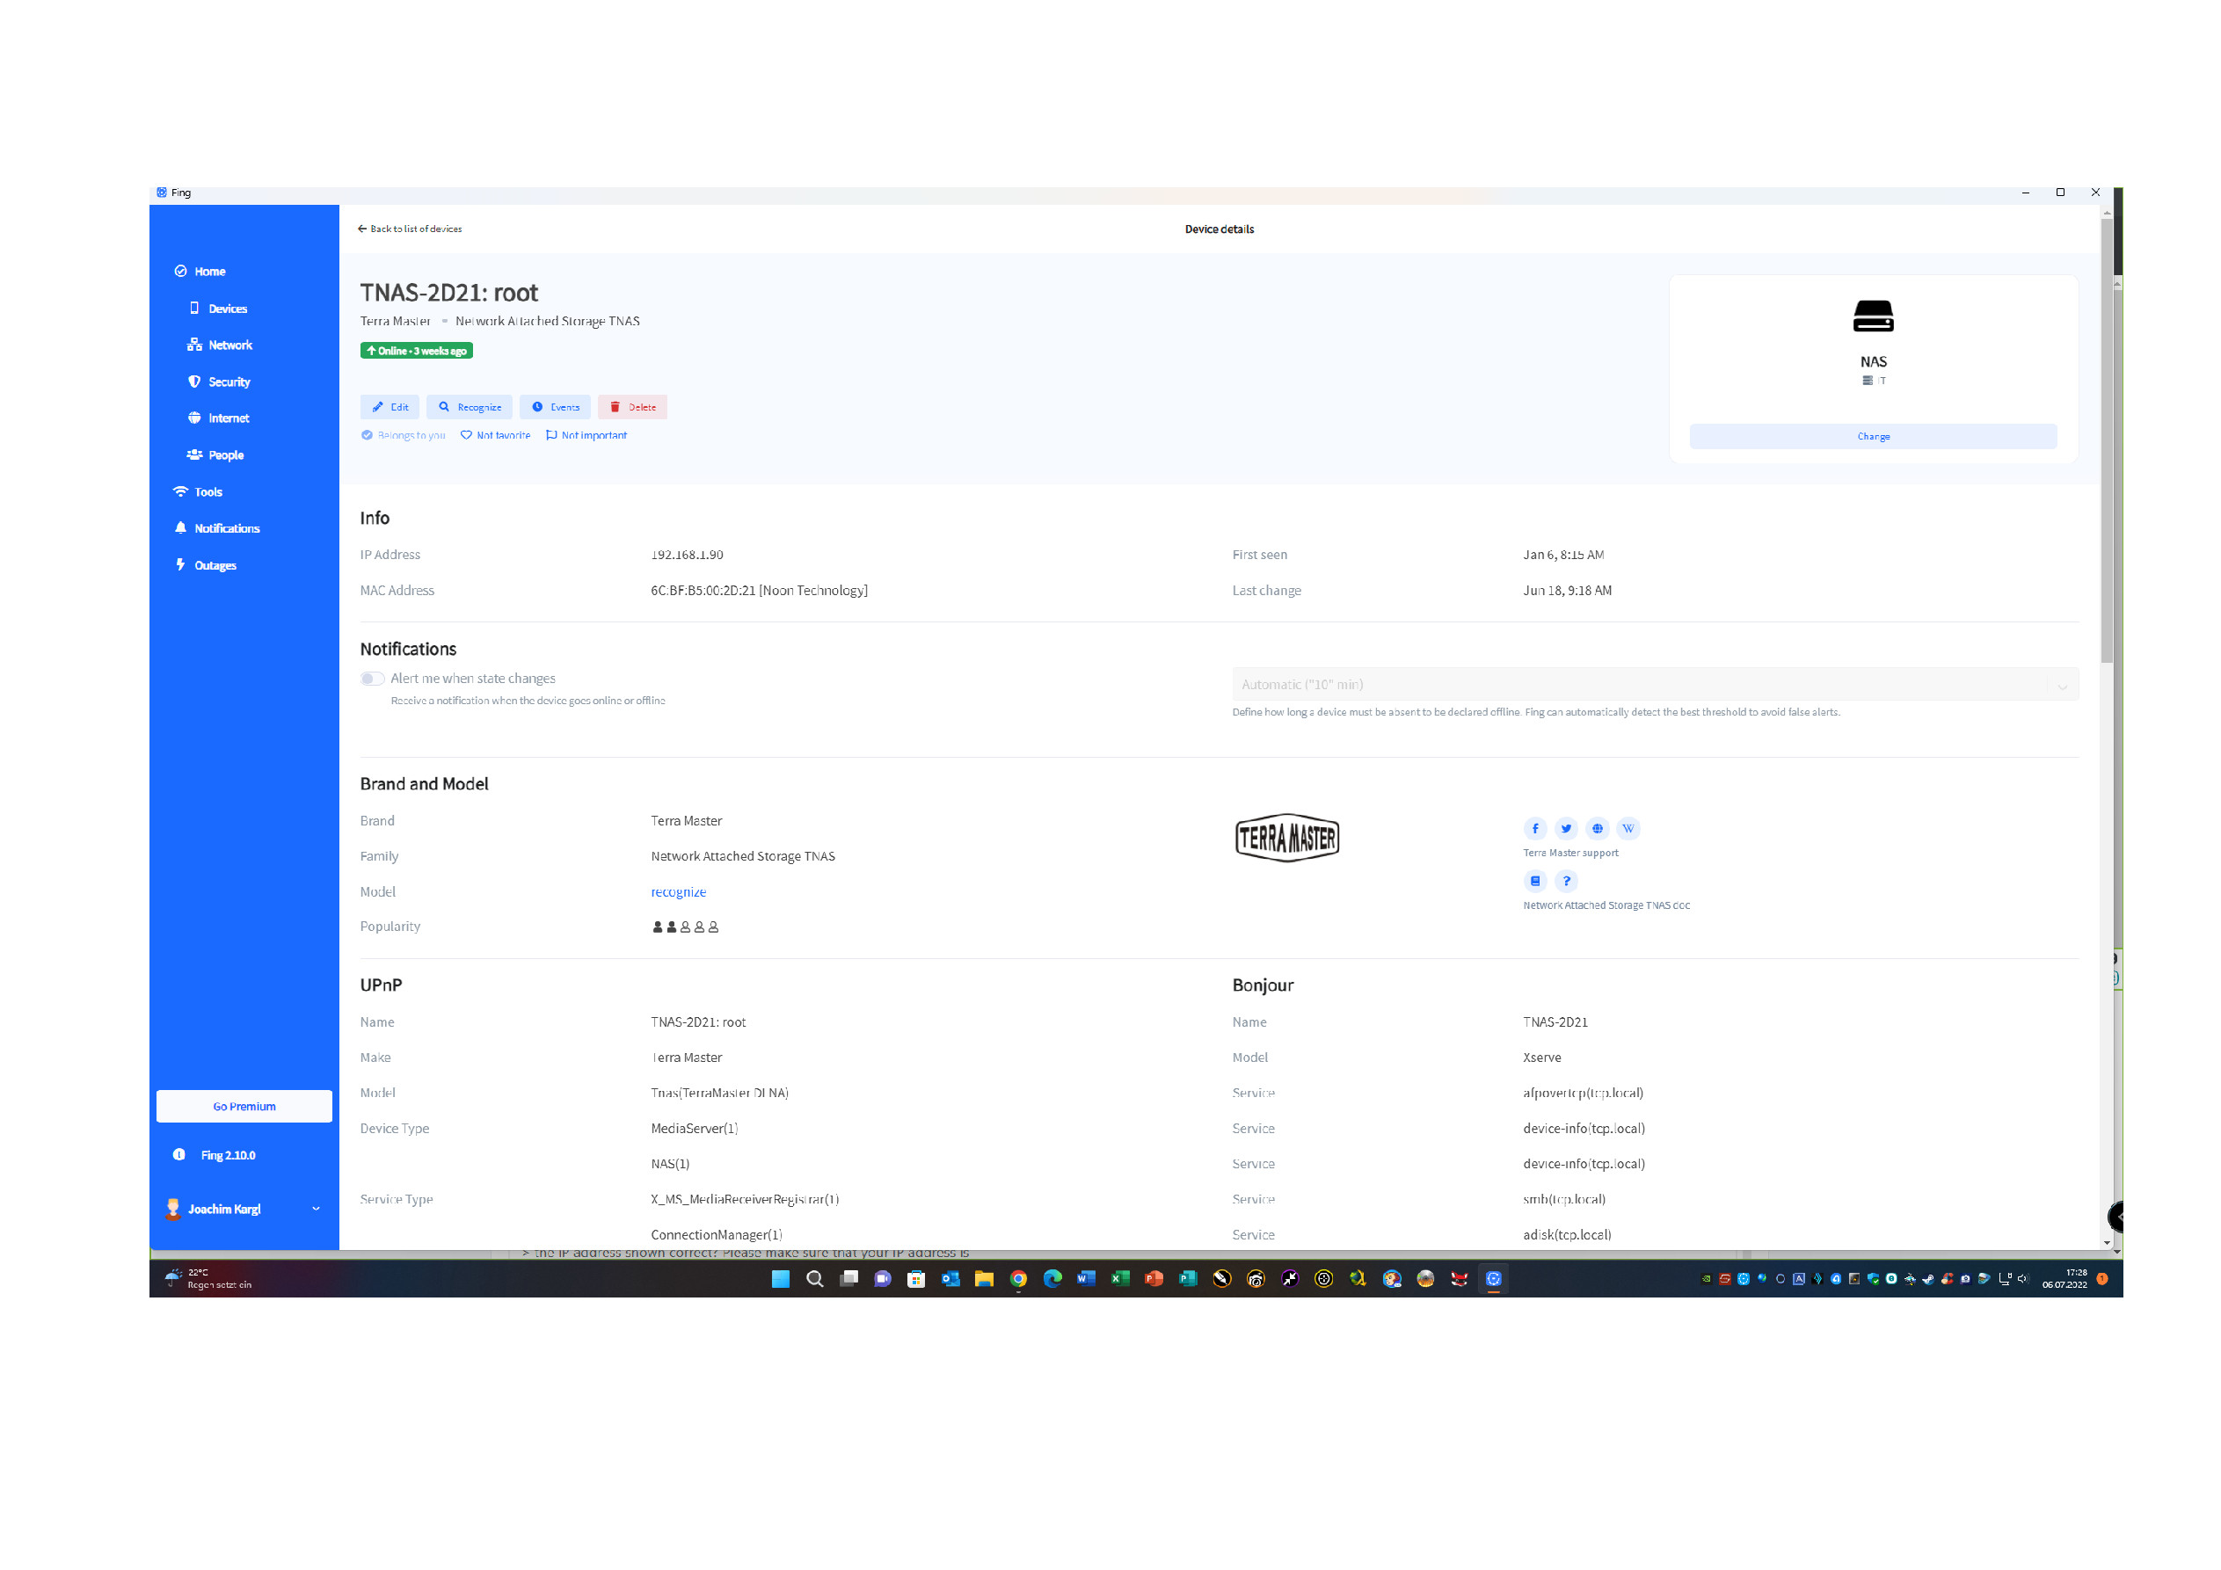Go back to list of devices
2221x1570 pixels.
pos(410,229)
